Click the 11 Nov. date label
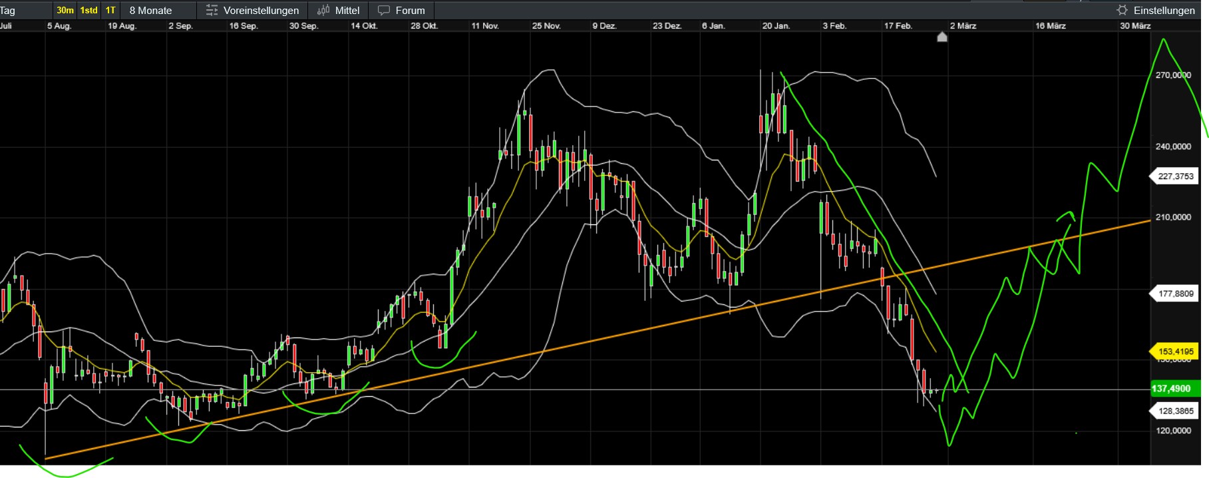The image size is (1209, 478). [x=484, y=26]
